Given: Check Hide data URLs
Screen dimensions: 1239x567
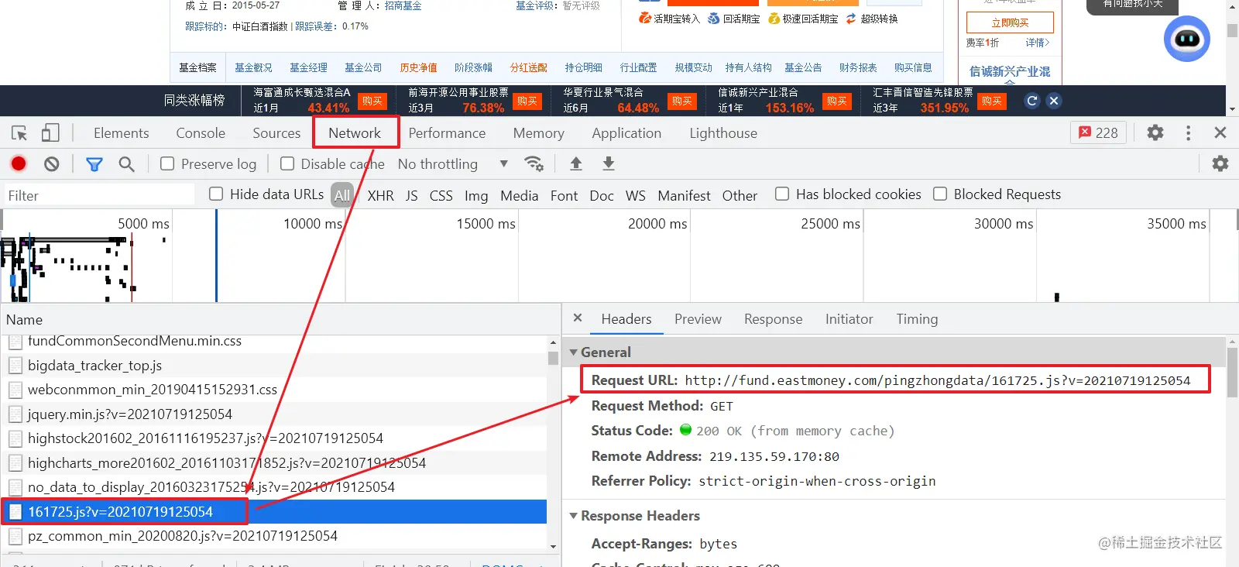Looking at the screenshot, I should point(216,194).
